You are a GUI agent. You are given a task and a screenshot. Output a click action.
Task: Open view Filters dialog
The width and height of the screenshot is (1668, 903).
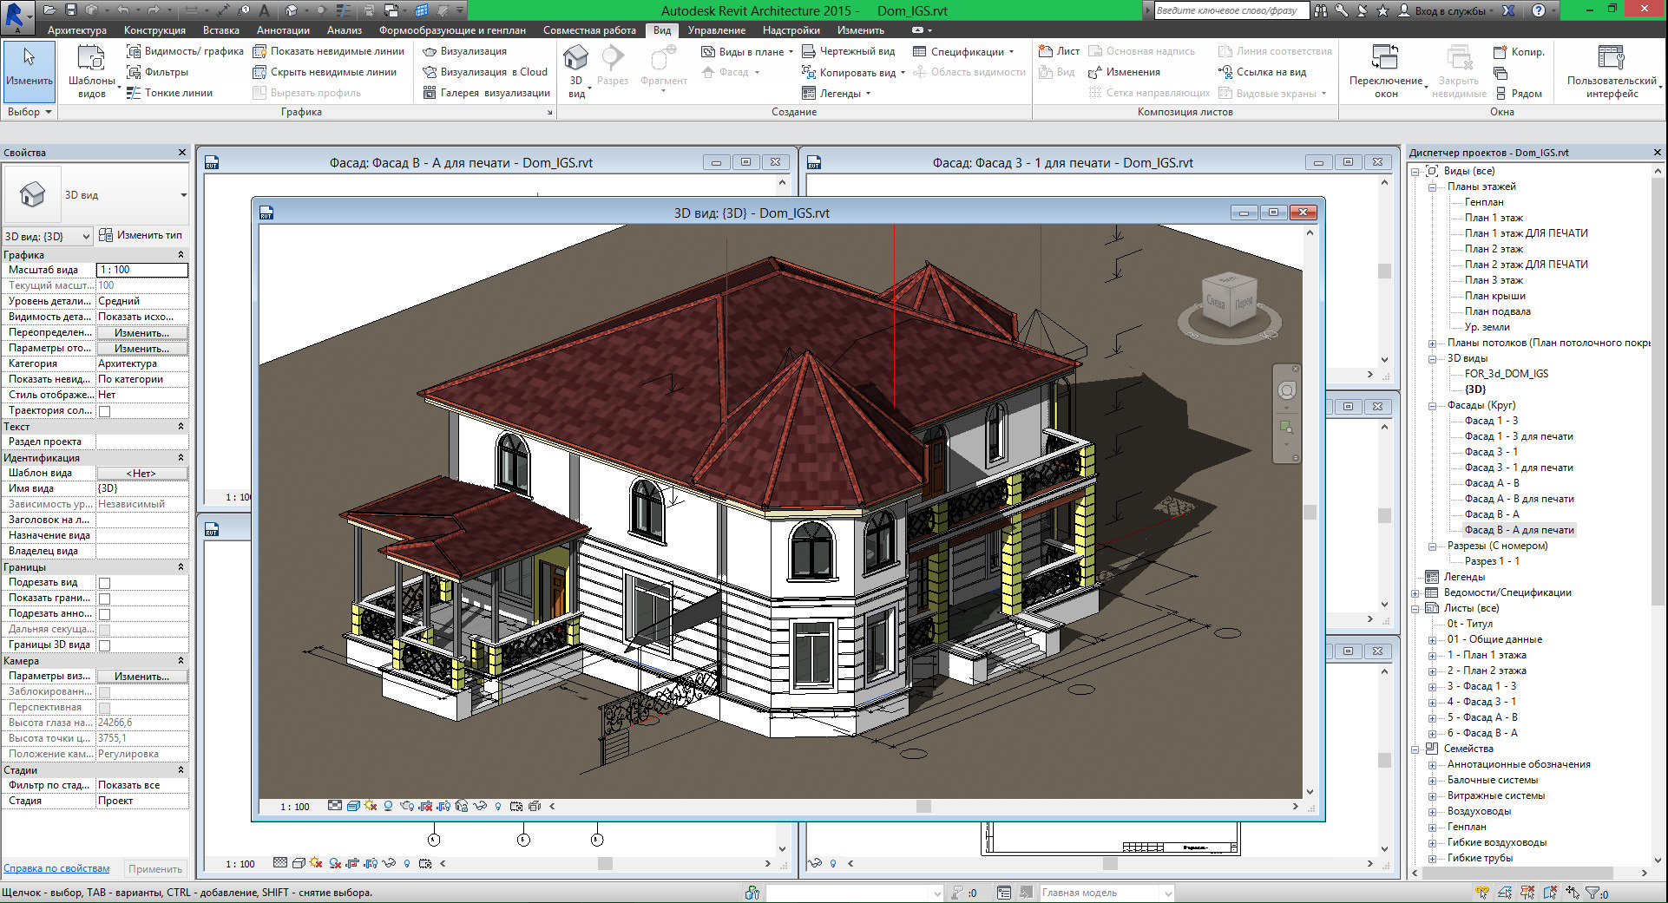pyautogui.click(x=157, y=72)
